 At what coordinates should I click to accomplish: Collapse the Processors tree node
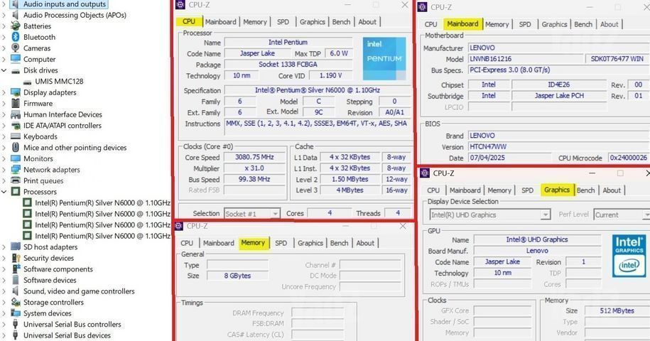click(x=4, y=191)
